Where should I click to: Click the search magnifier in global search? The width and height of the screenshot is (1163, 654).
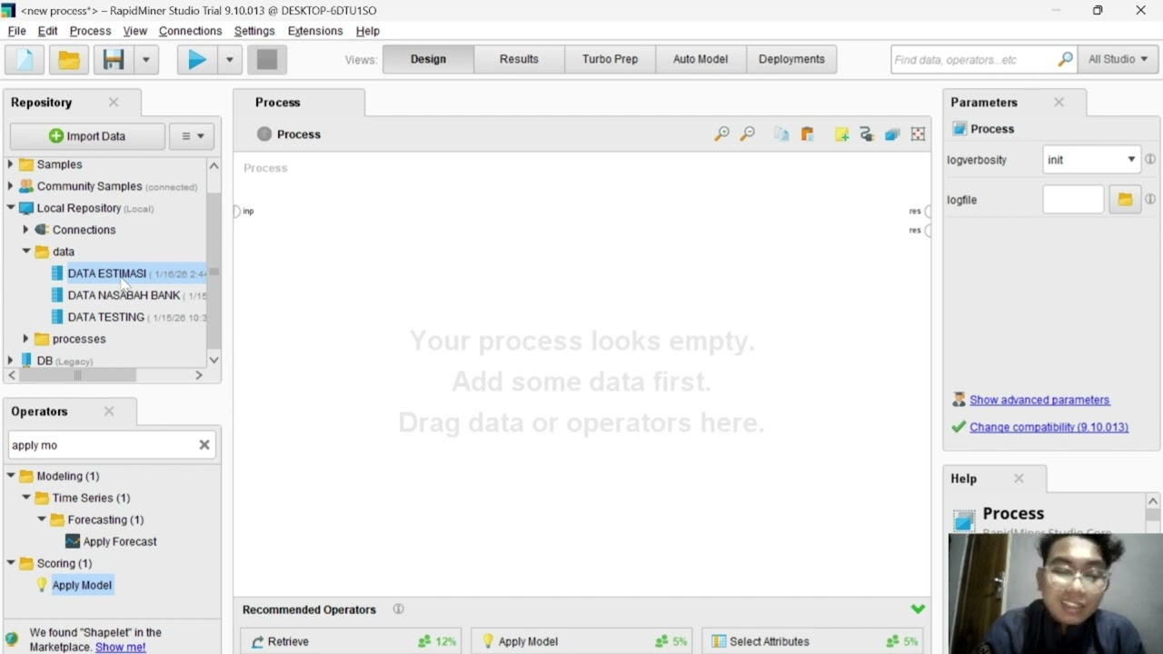1065,59
